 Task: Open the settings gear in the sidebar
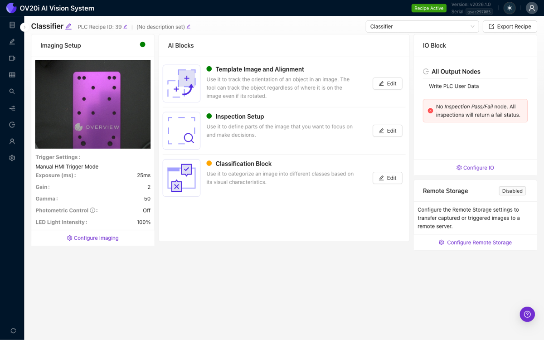tap(12, 157)
